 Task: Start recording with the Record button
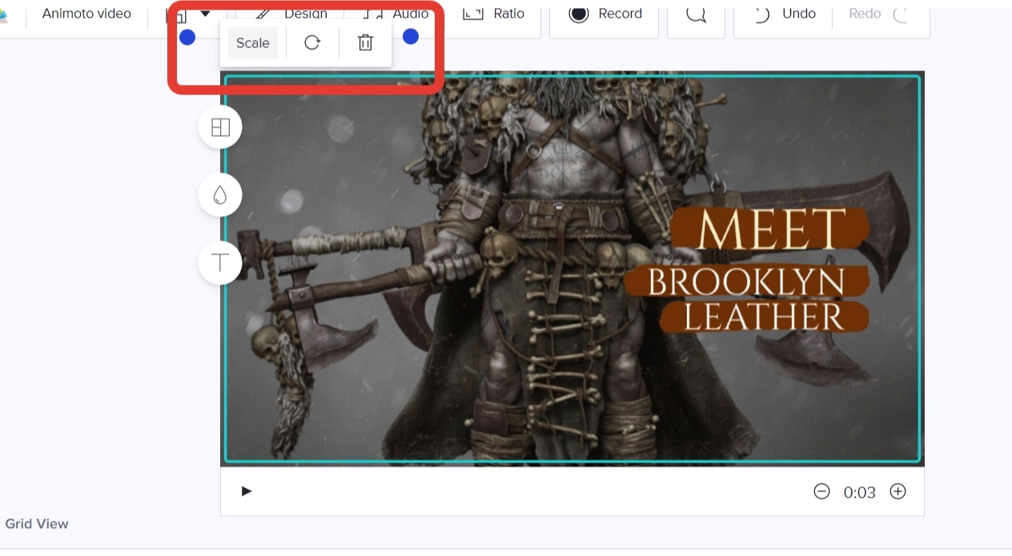point(605,14)
